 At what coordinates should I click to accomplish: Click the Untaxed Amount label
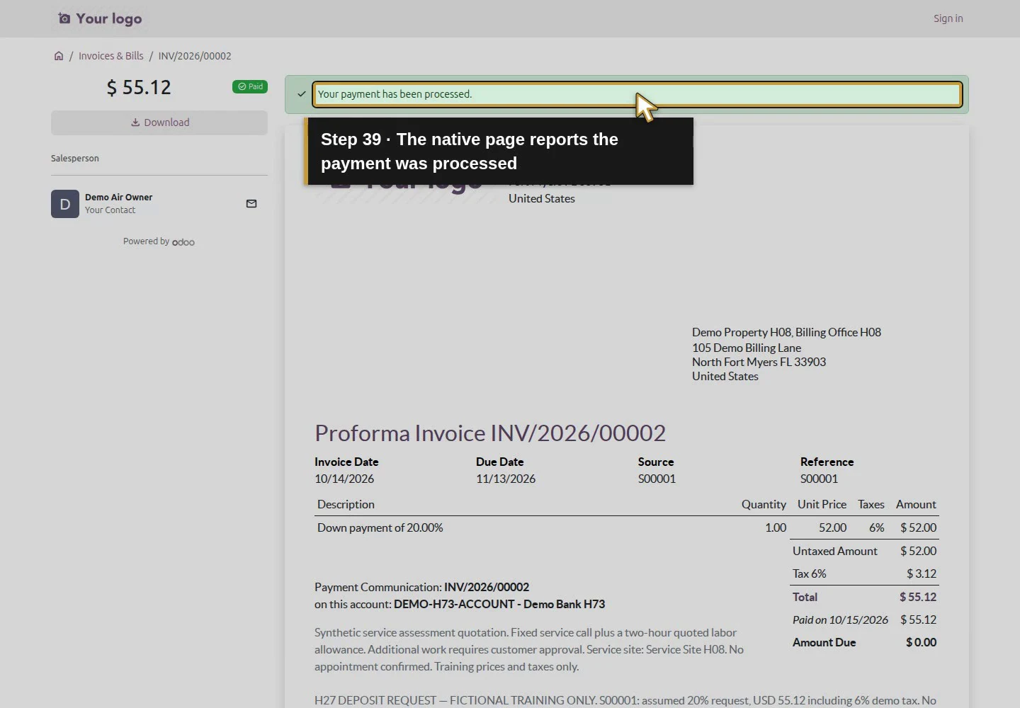pyautogui.click(x=835, y=551)
